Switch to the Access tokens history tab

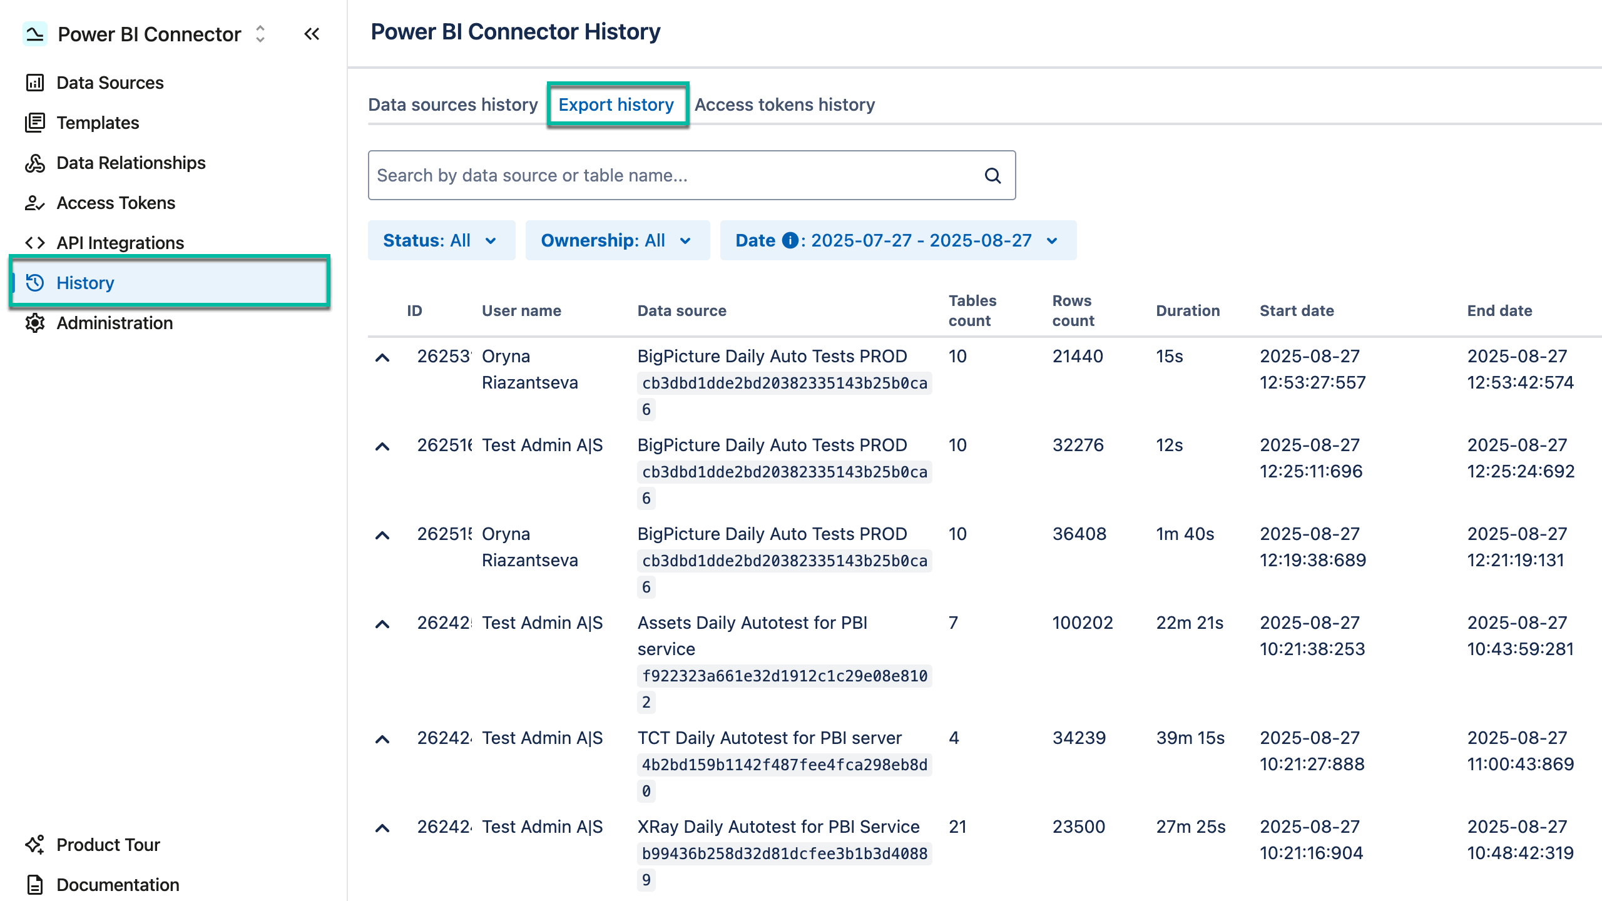pyautogui.click(x=785, y=104)
